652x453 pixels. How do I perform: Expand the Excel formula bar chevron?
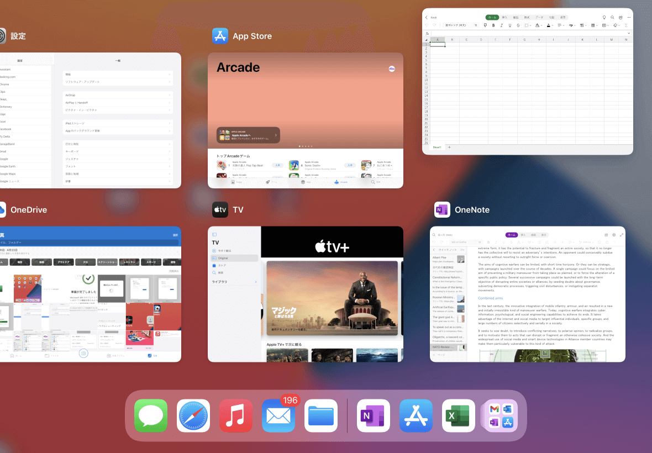629,33
